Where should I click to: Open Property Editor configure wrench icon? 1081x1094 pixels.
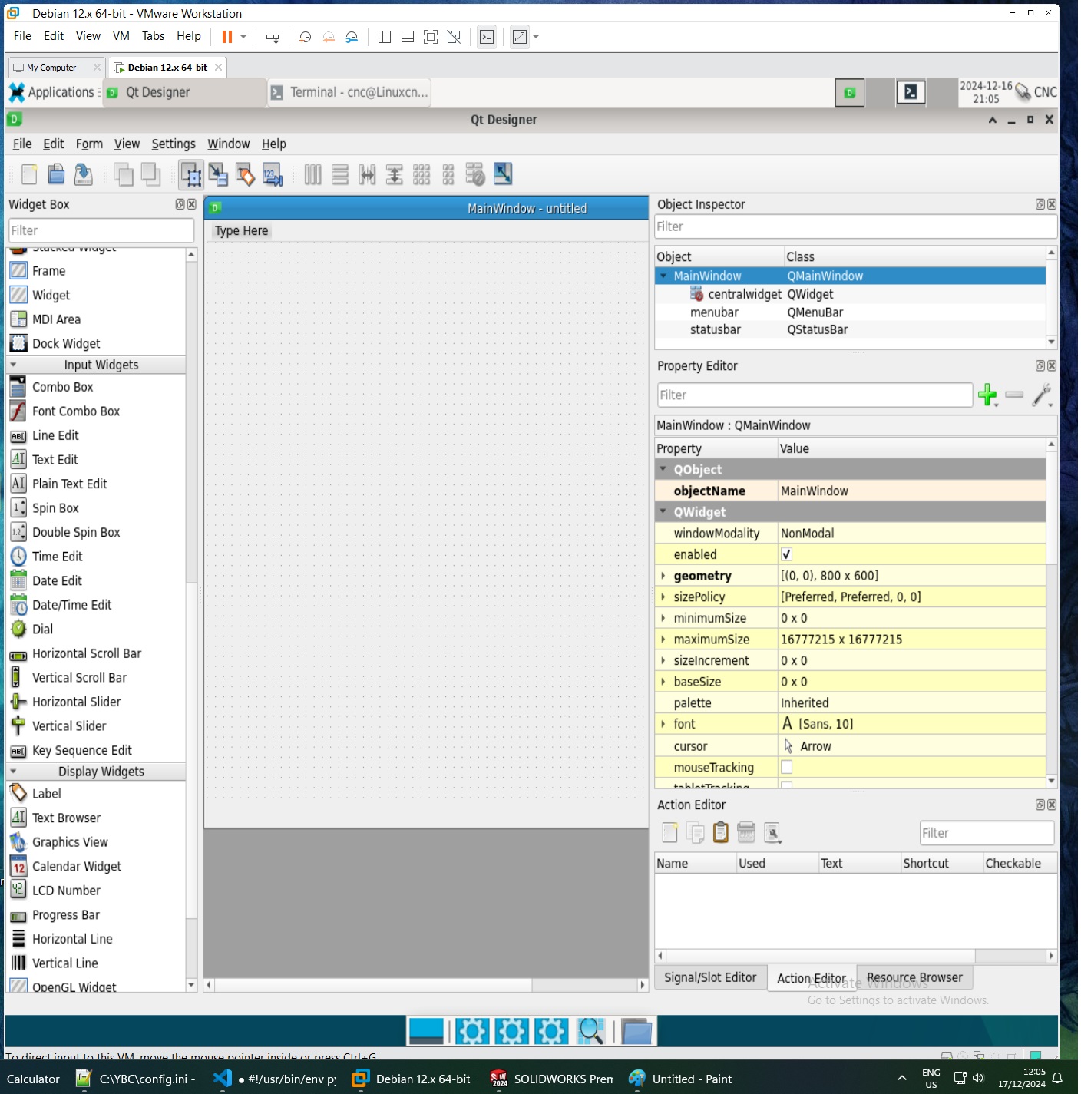(1042, 395)
